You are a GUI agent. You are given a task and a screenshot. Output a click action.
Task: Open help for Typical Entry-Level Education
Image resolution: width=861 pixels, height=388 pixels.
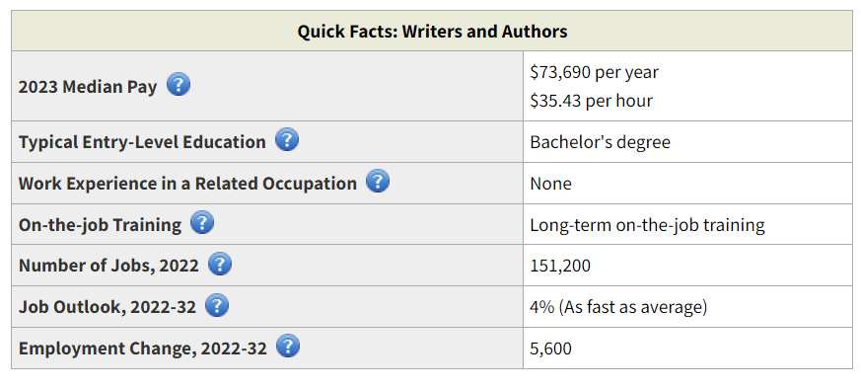coord(287,140)
